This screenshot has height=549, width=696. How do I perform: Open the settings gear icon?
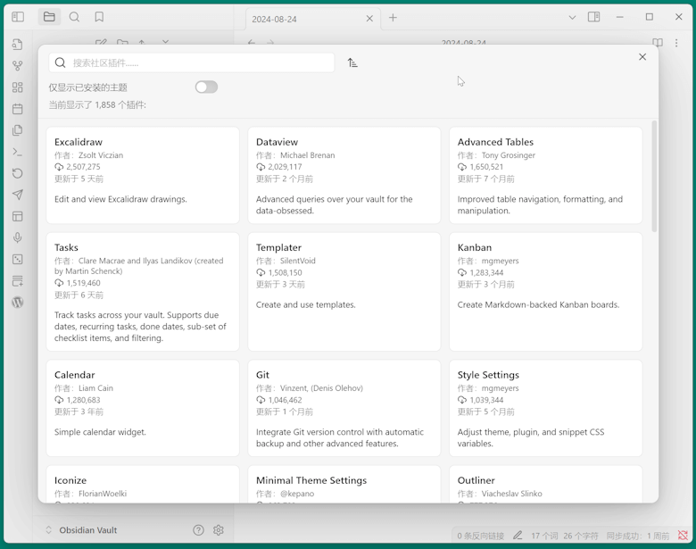[219, 530]
